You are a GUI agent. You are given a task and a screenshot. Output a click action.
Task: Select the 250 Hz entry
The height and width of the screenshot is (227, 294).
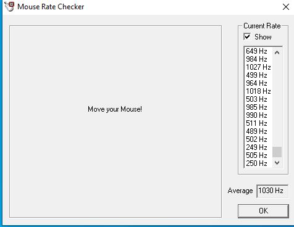pos(259,163)
